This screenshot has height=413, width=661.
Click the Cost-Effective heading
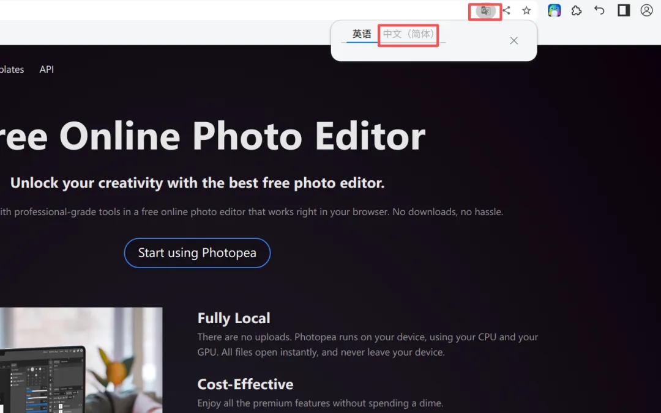245,384
